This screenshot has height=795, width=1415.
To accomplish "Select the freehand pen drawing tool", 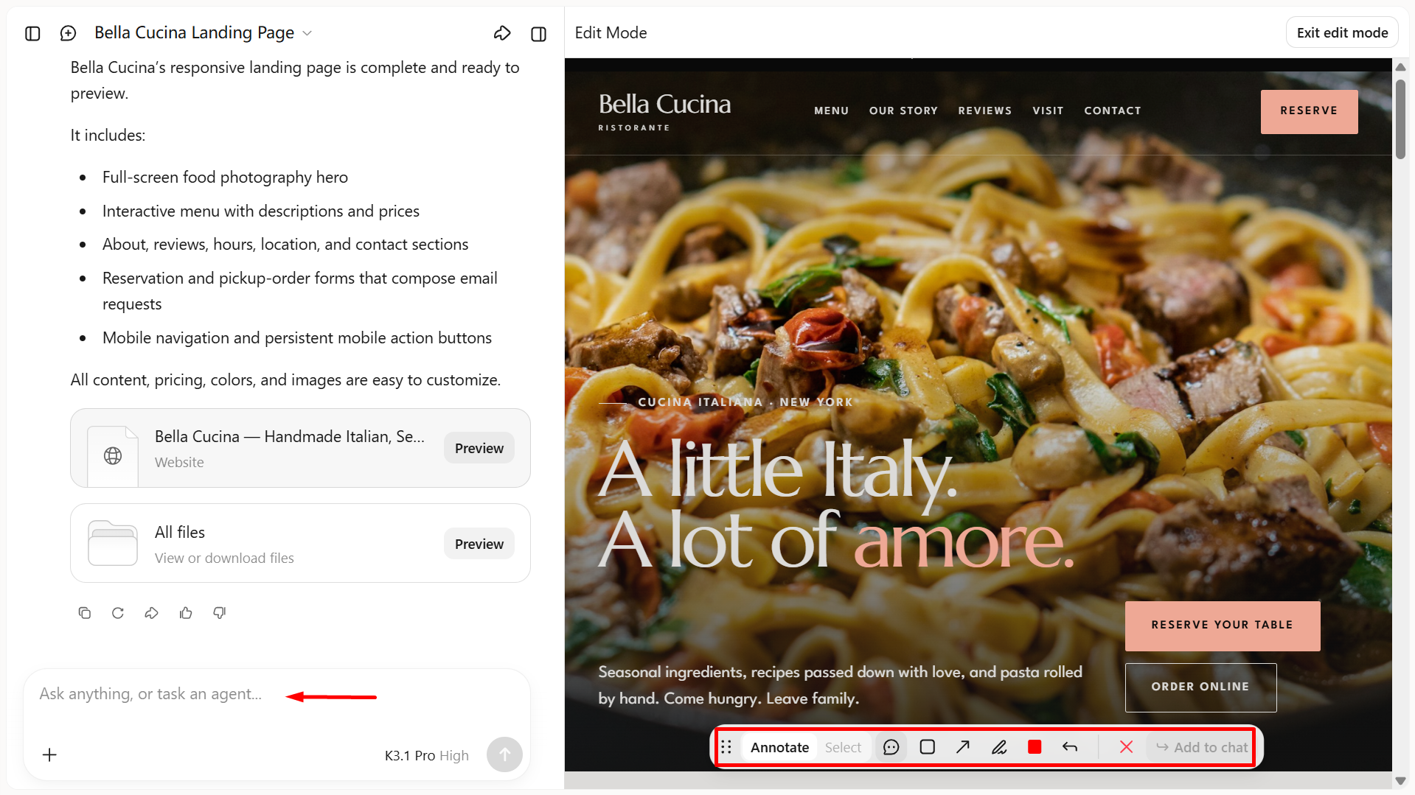I will [999, 747].
